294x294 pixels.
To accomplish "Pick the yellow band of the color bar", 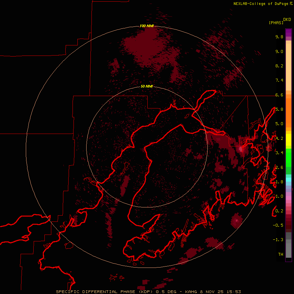I will tap(288, 140).
